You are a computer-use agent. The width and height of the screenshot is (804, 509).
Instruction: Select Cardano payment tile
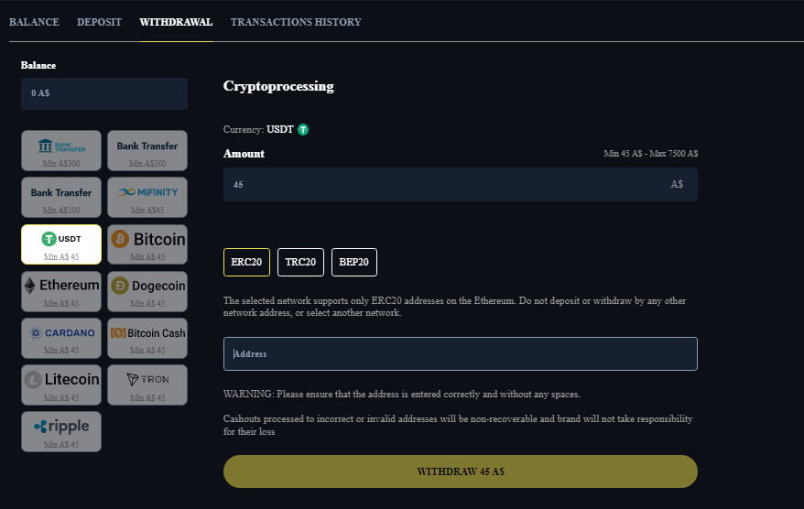click(x=61, y=337)
